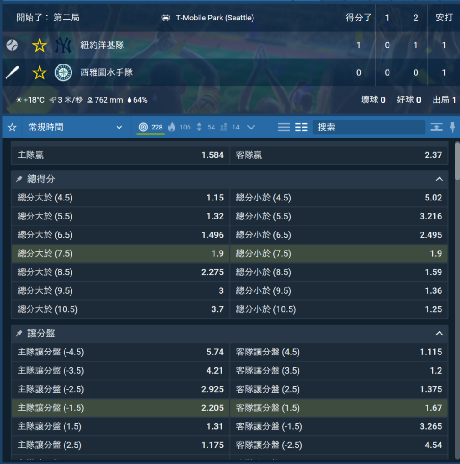Select the flame icon filter showing 106
This screenshot has width=460, height=464.
(x=179, y=127)
